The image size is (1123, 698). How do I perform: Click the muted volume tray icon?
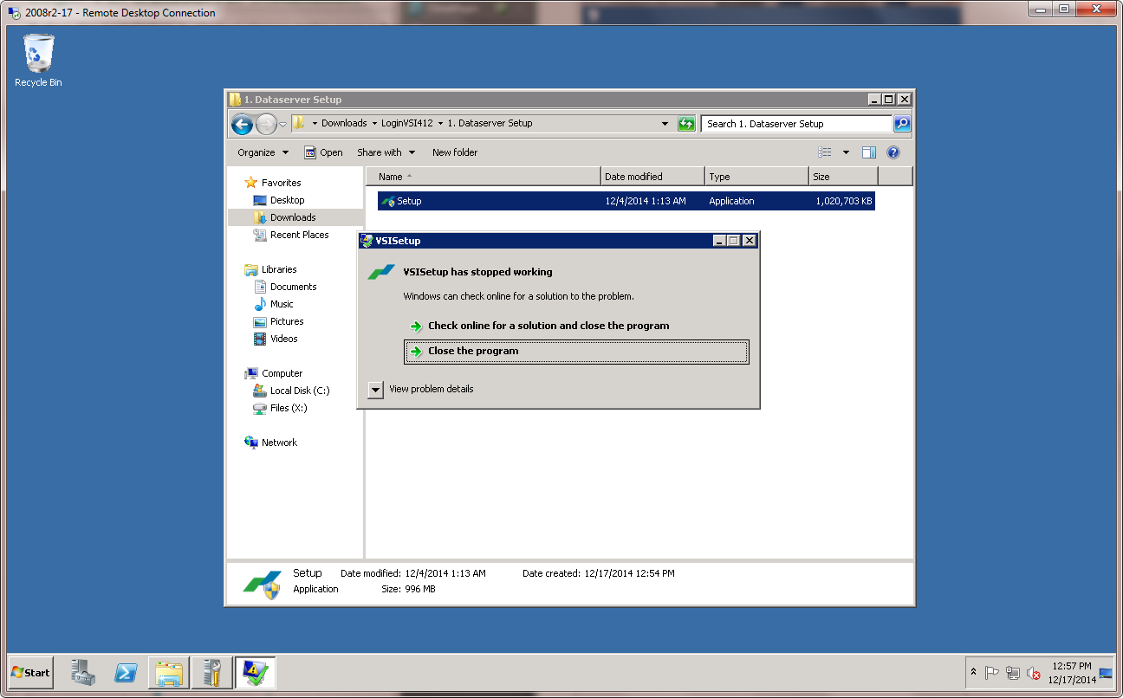1033,673
